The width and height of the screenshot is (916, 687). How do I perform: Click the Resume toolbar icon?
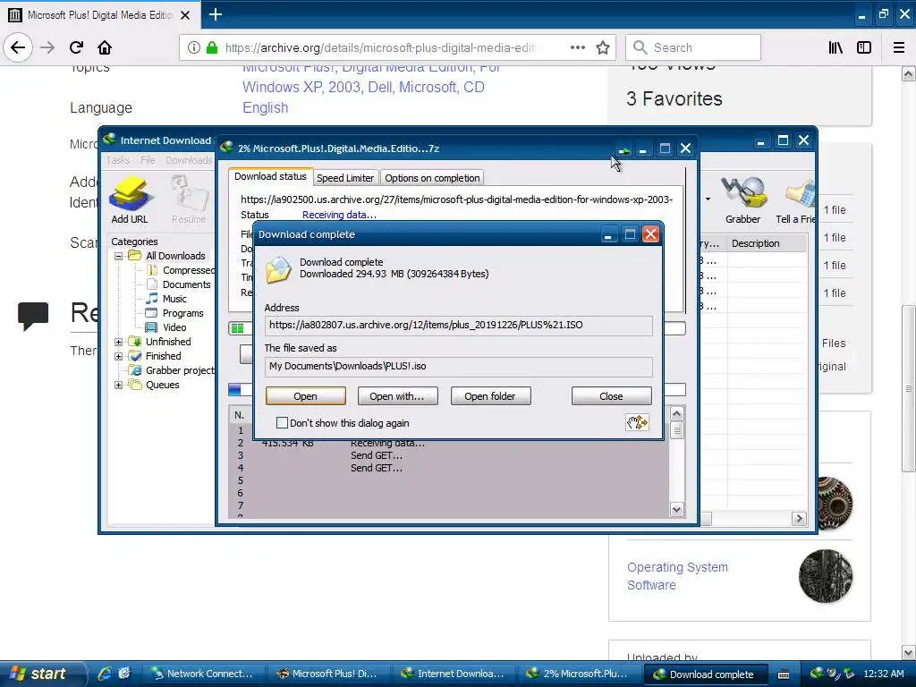pos(189,199)
